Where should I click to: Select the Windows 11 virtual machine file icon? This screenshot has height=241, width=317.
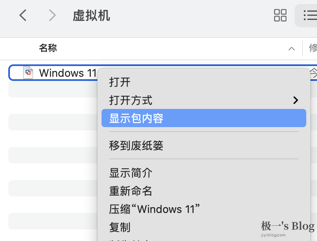(x=28, y=73)
